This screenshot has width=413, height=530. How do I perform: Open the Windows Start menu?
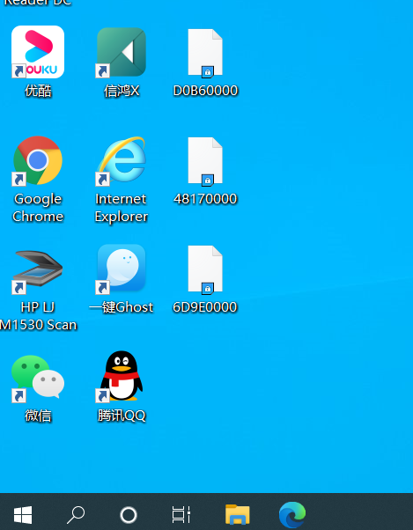coord(23,515)
